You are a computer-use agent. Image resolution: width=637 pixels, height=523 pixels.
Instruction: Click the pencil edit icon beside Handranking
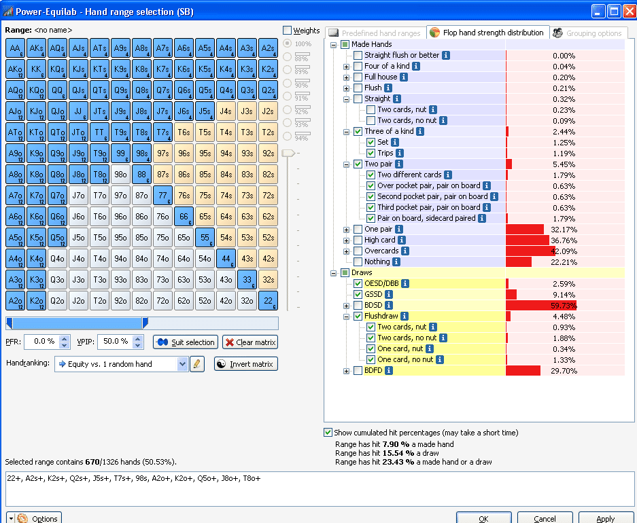pos(197,364)
